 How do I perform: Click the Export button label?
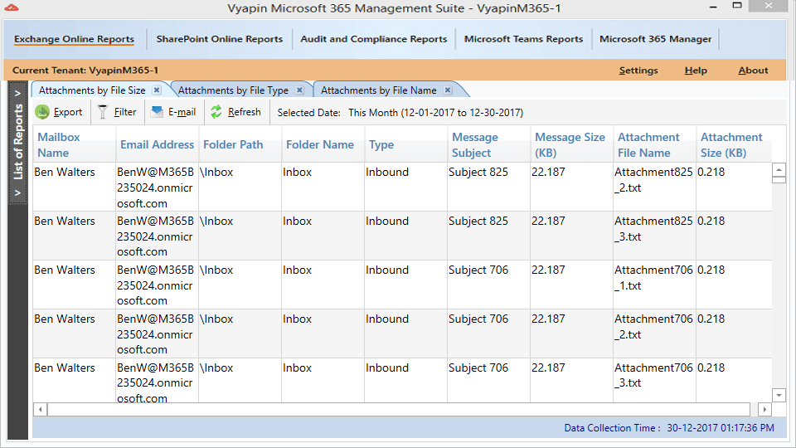(68, 112)
